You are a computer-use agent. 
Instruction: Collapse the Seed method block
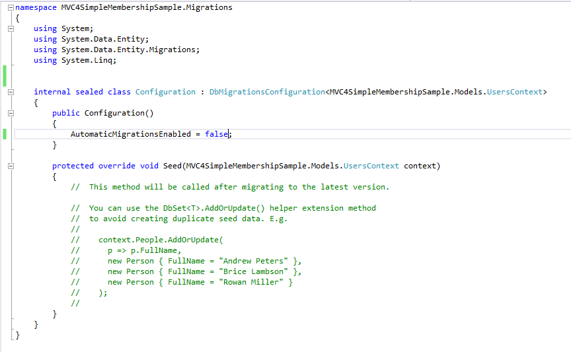point(11,166)
